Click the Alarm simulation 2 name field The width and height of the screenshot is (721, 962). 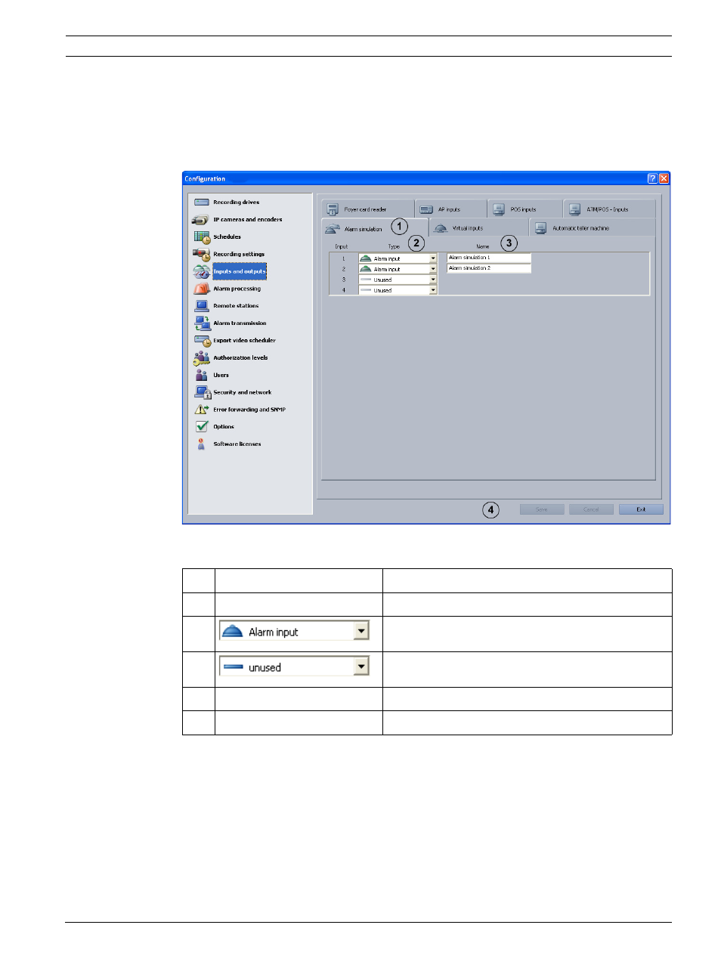pyautogui.click(x=489, y=268)
